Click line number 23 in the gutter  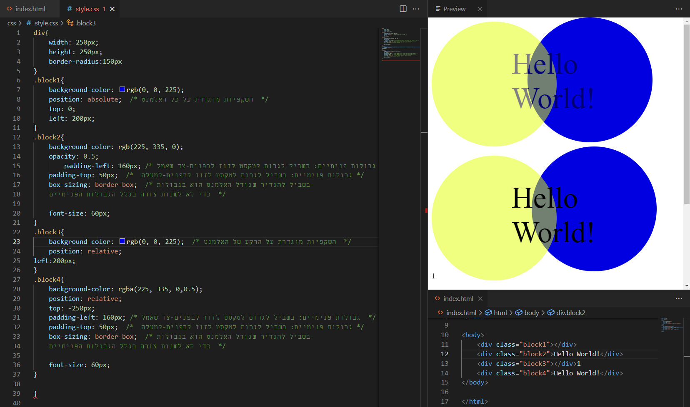click(17, 242)
